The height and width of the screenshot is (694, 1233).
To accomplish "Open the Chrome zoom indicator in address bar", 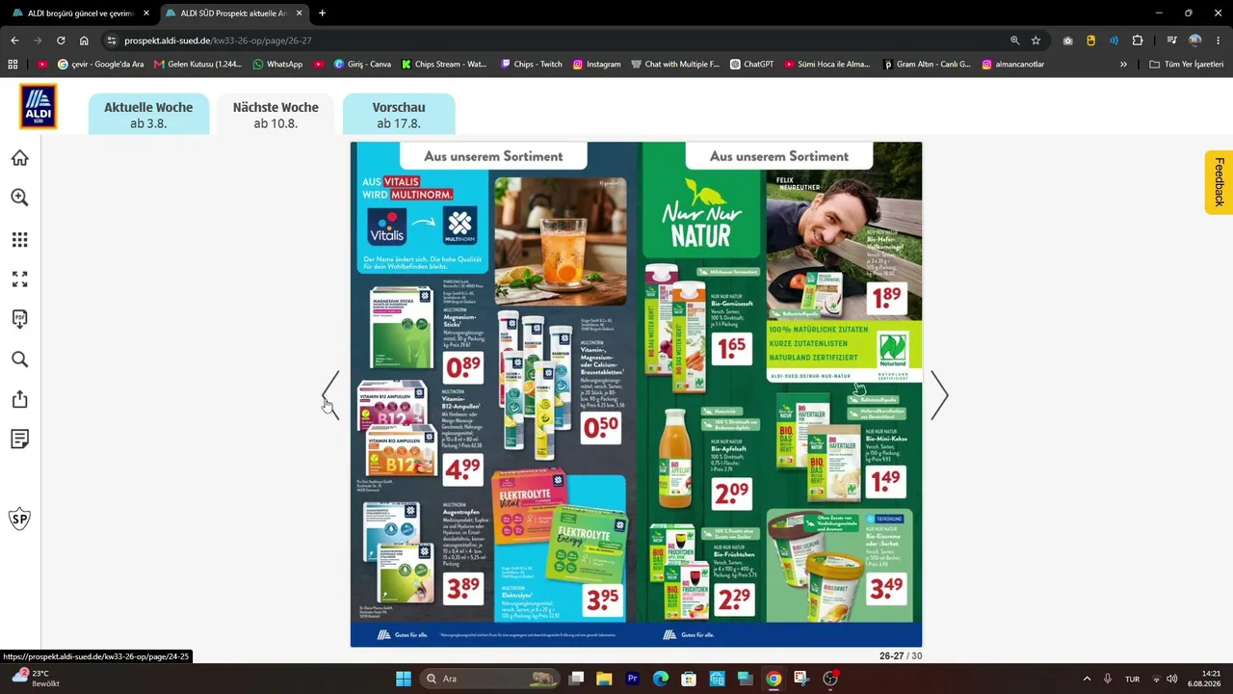I will (x=1014, y=40).
